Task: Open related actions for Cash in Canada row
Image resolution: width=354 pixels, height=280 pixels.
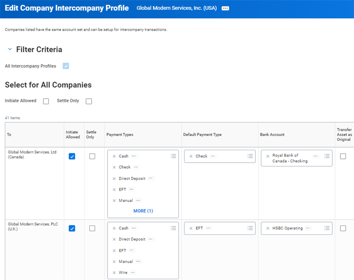Action: [x=134, y=156]
